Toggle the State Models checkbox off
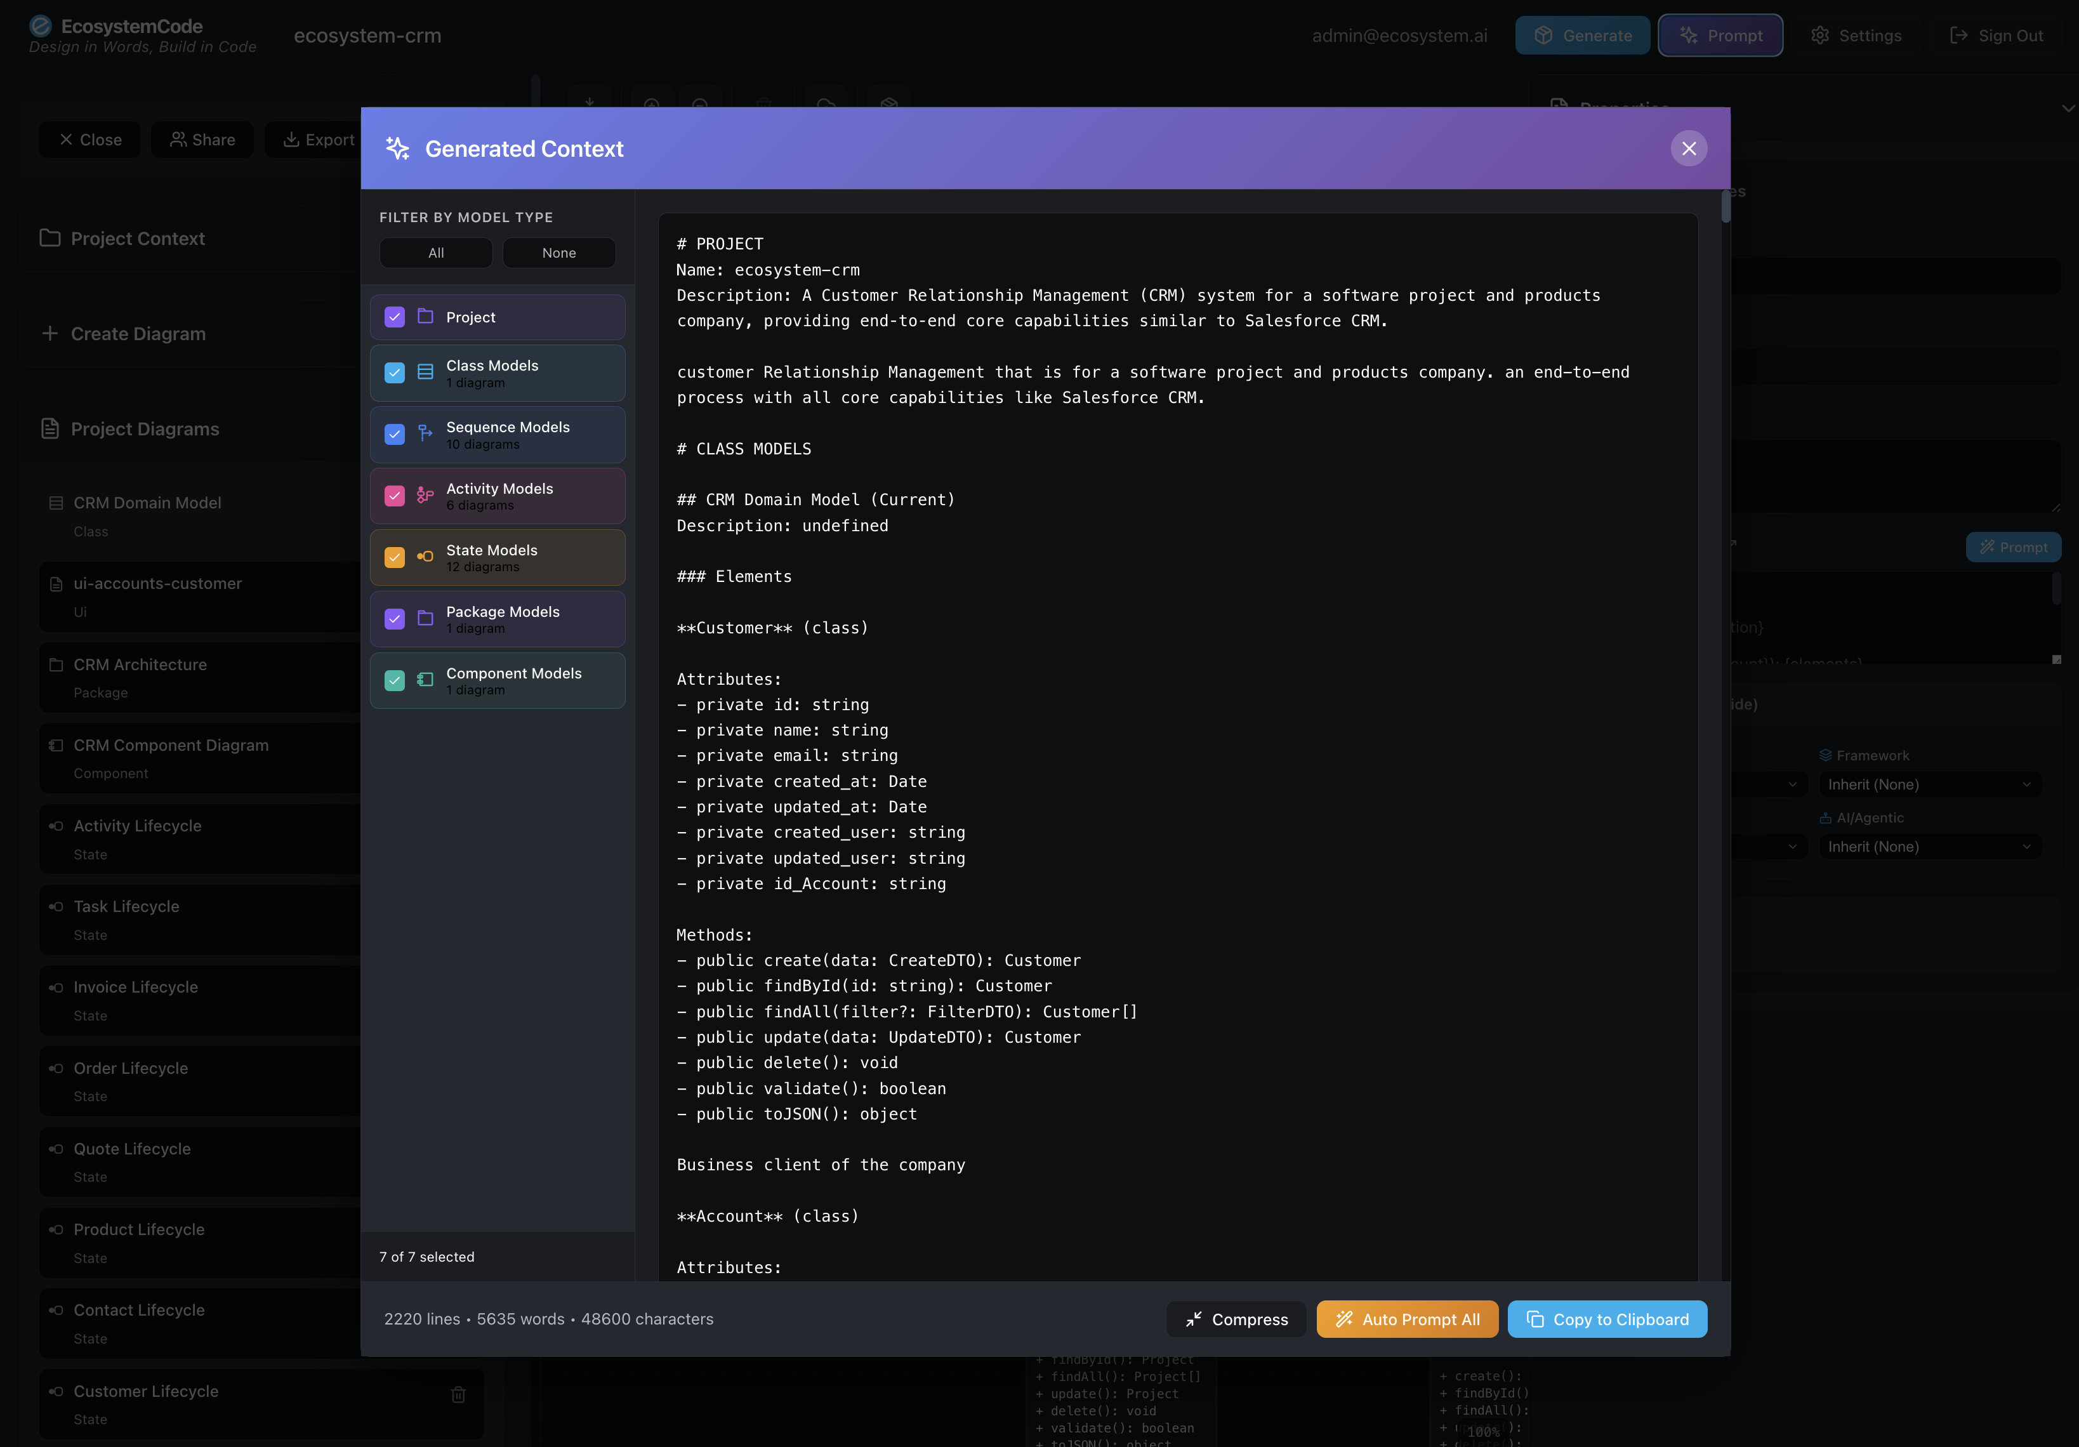 [394, 557]
